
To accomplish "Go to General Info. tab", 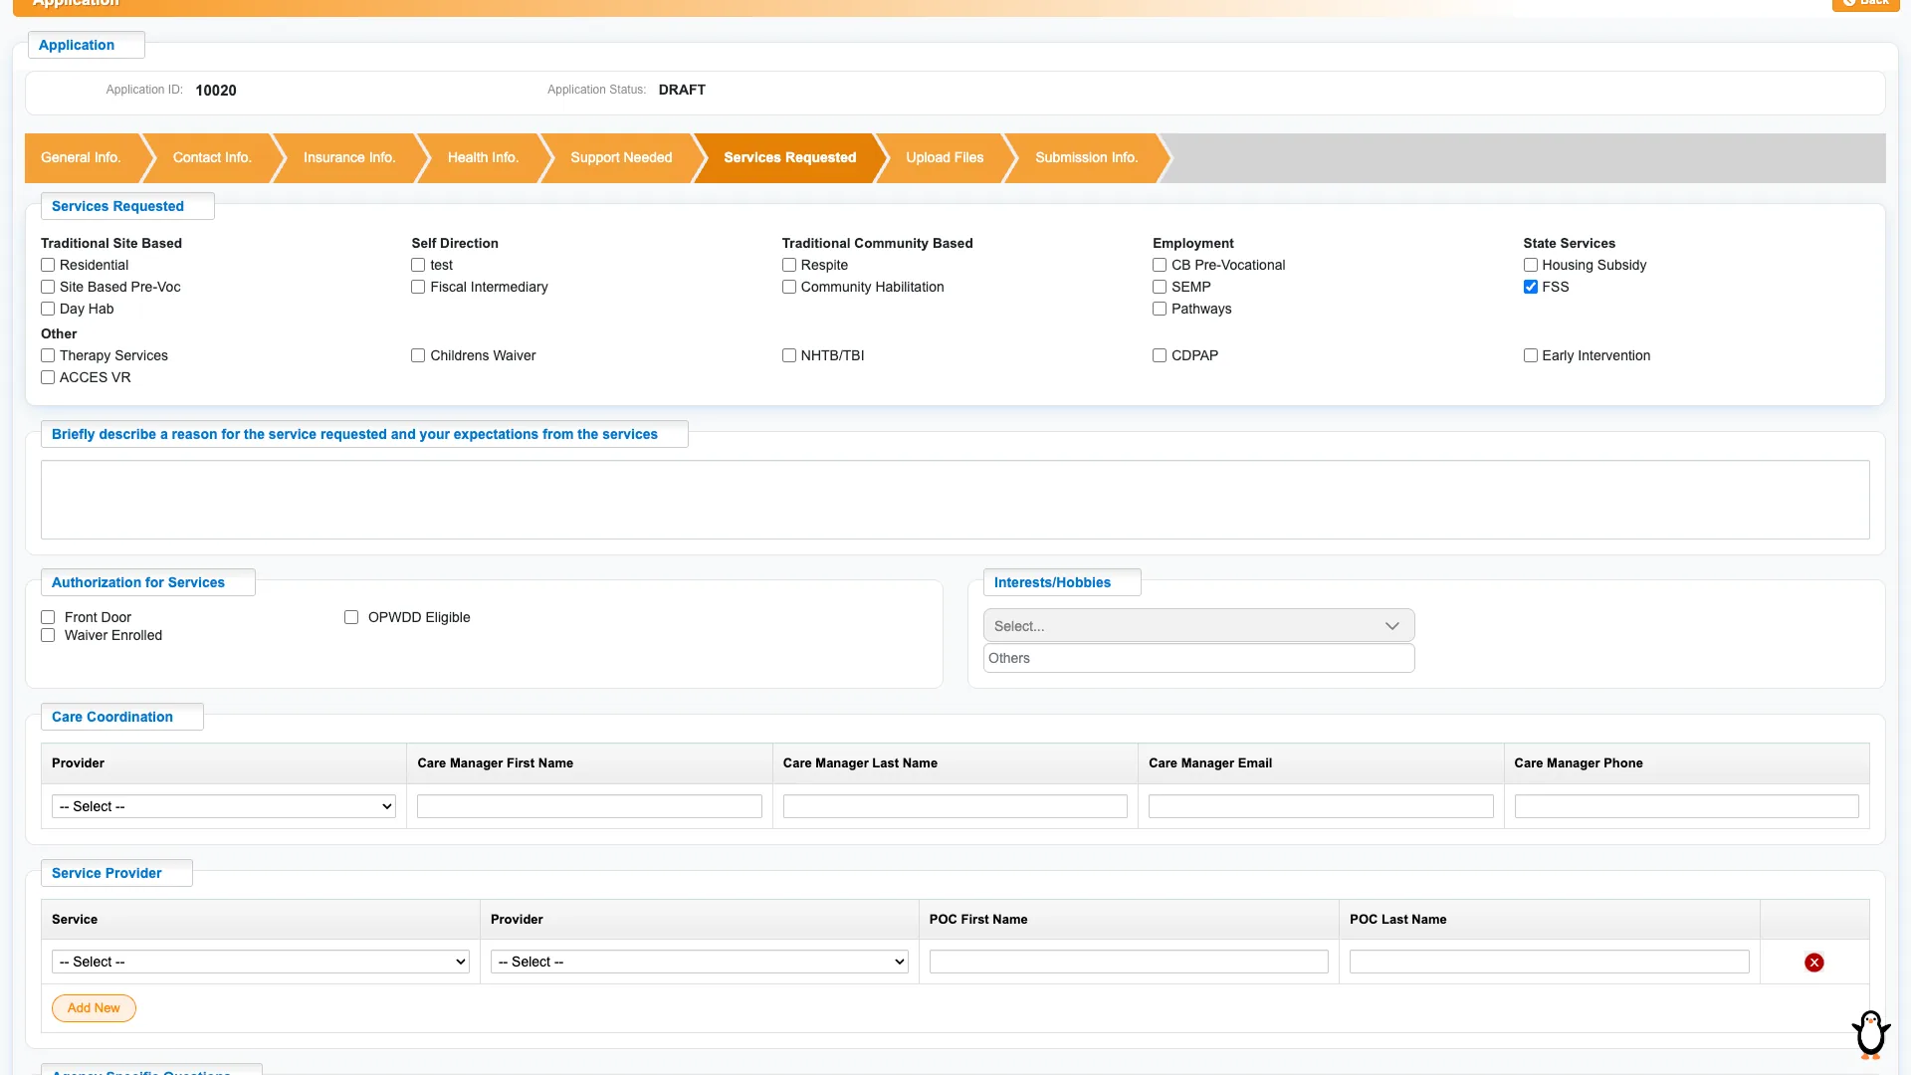I will [81, 157].
